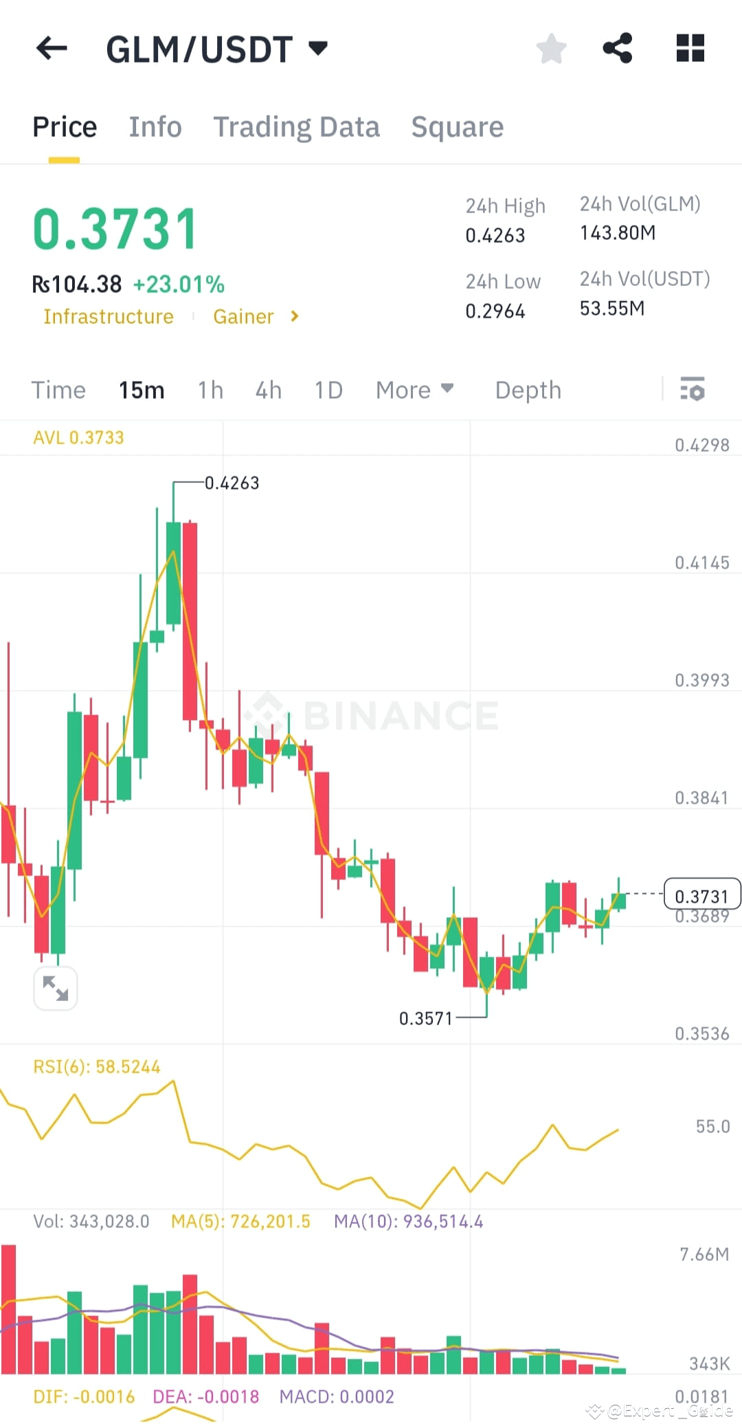
Task: Switch to the Trading Data tab
Action: click(x=297, y=127)
